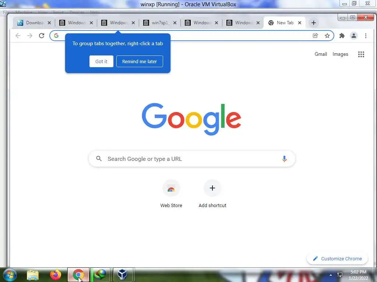Open the Web Store shortcut

[x=171, y=194]
